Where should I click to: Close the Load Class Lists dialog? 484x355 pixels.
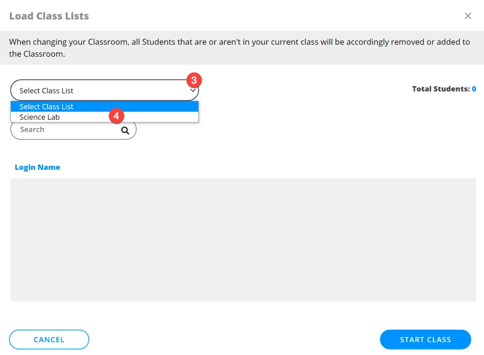coord(468,16)
